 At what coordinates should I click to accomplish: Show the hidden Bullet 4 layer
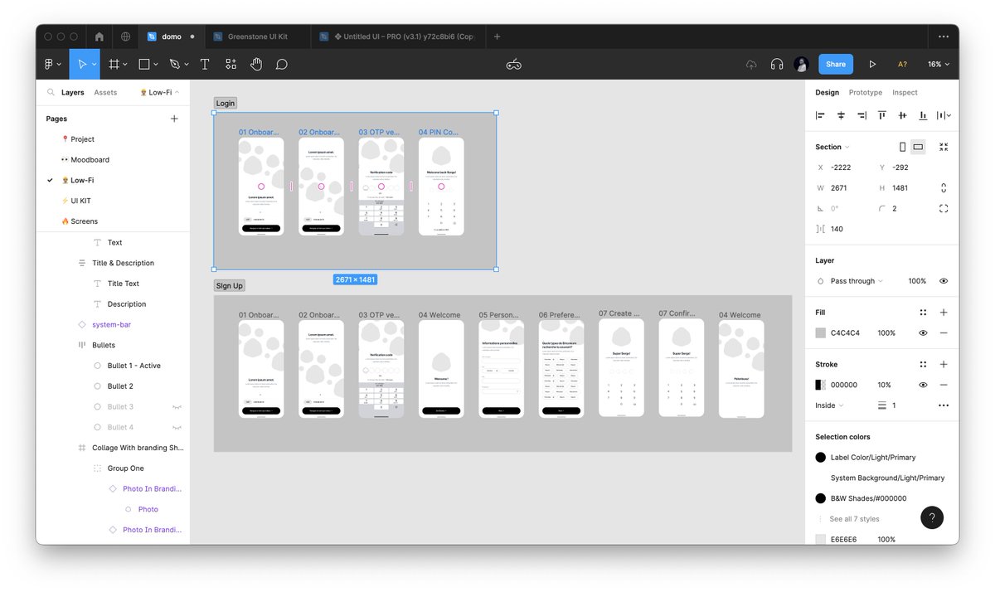(x=177, y=428)
